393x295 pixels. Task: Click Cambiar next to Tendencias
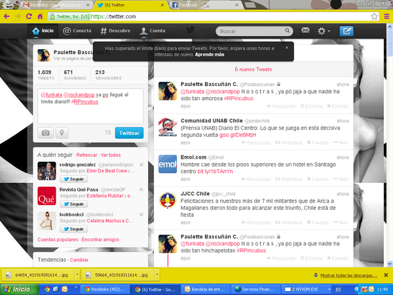pos(79,260)
